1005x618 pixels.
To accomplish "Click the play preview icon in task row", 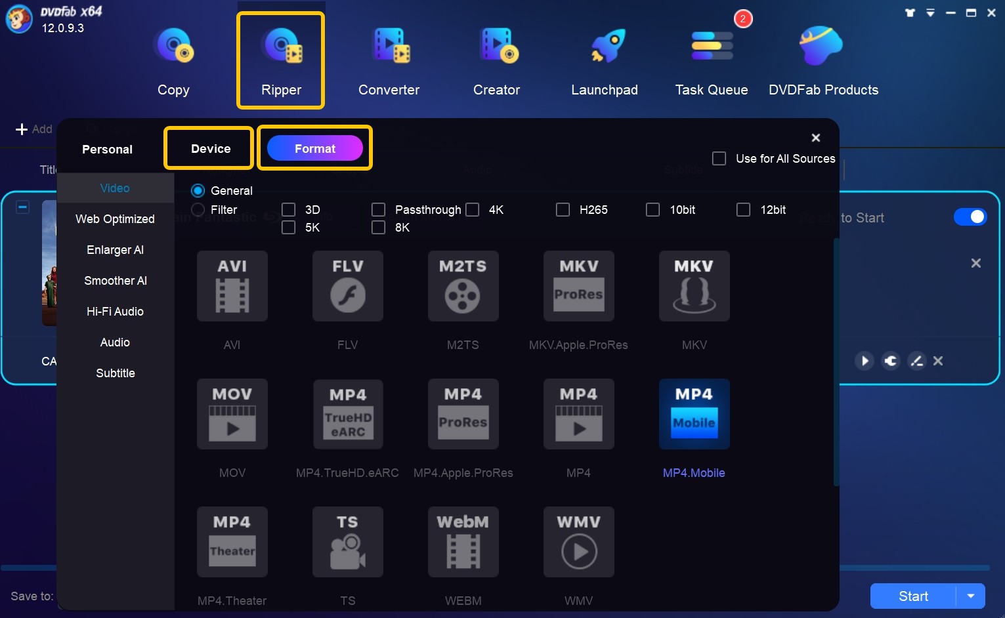I will coord(865,361).
